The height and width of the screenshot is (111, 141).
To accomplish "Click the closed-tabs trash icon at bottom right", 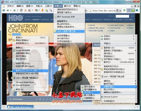I will 135,107.
